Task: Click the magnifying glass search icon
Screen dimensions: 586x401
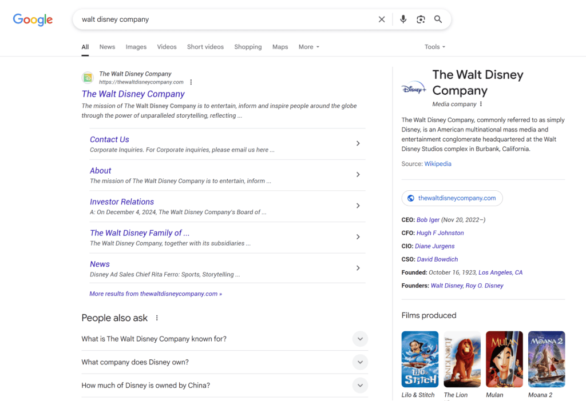Action: click(438, 19)
